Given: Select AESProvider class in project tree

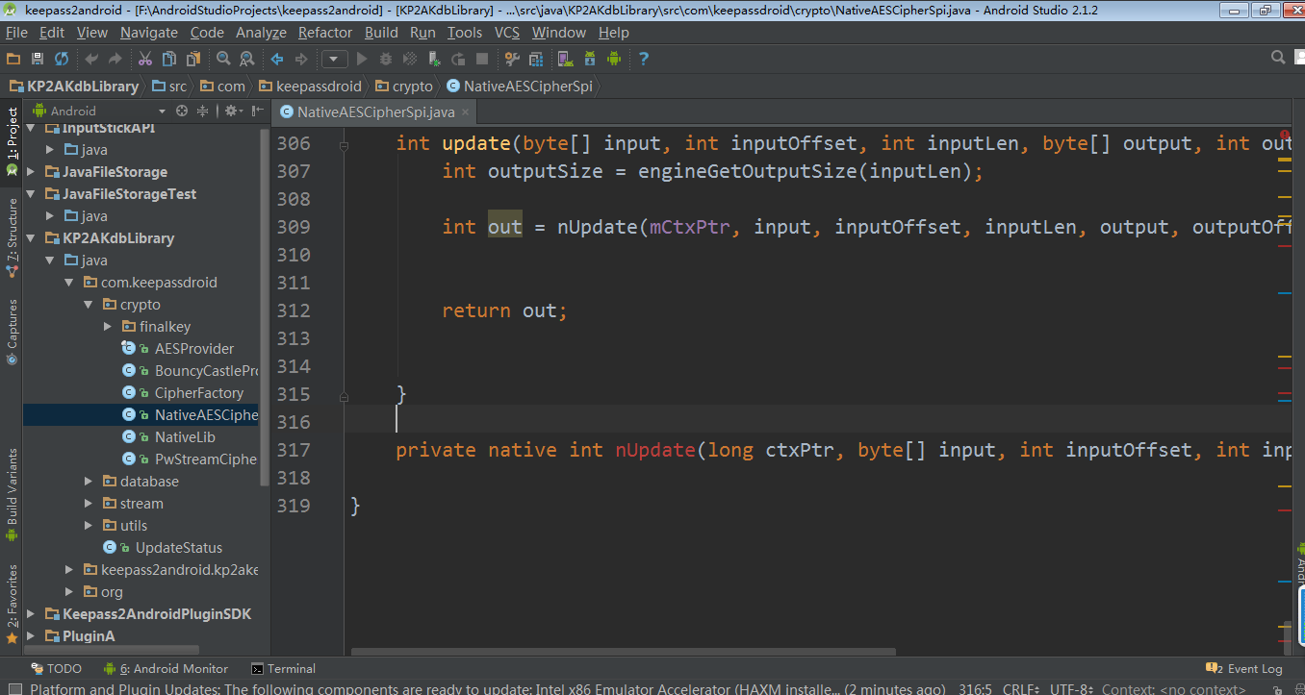Looking at the screenshot, I should 193,349.
